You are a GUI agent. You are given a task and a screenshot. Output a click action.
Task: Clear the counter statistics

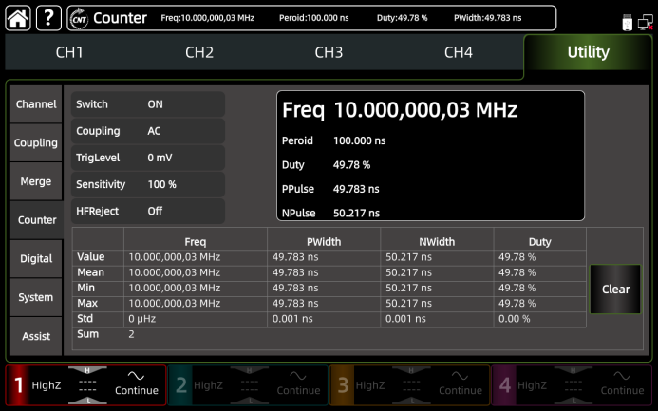615,289
